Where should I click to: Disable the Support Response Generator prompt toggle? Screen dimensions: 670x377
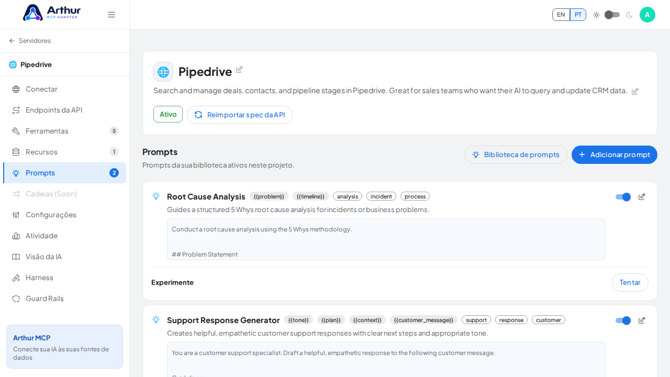(x=623, y=320)
